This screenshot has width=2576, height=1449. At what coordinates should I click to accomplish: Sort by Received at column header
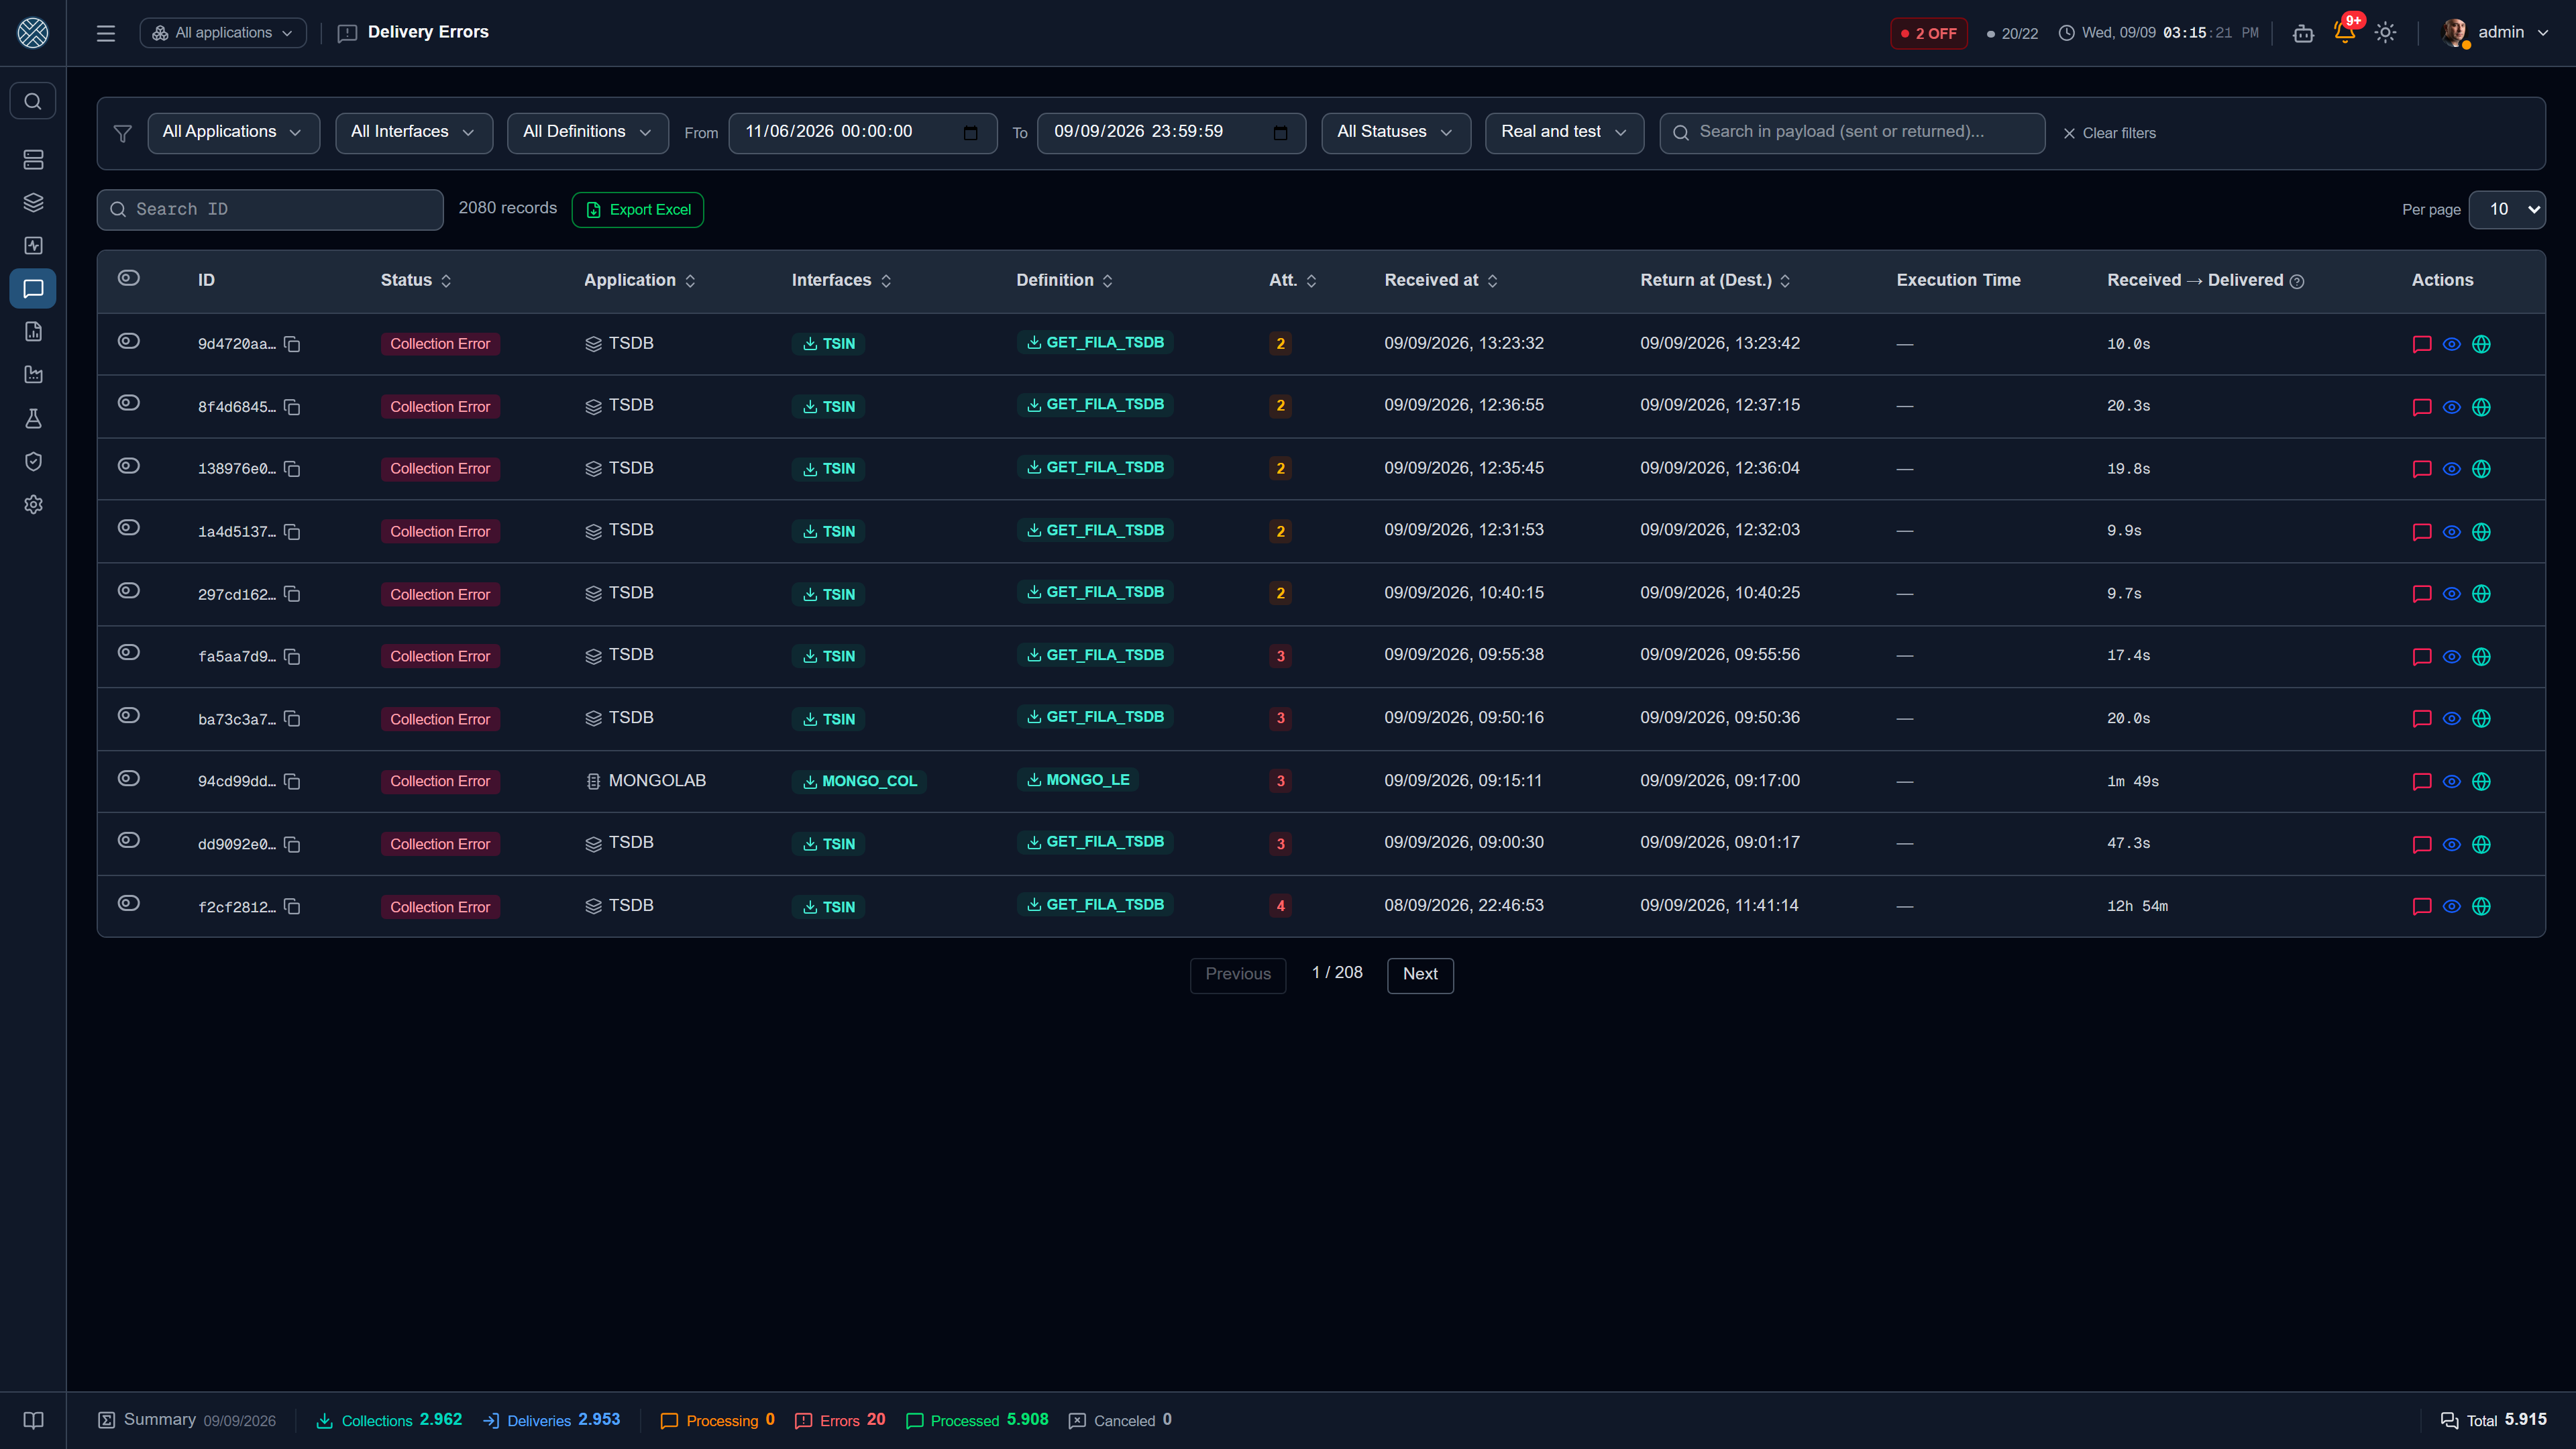(1441, 281)
